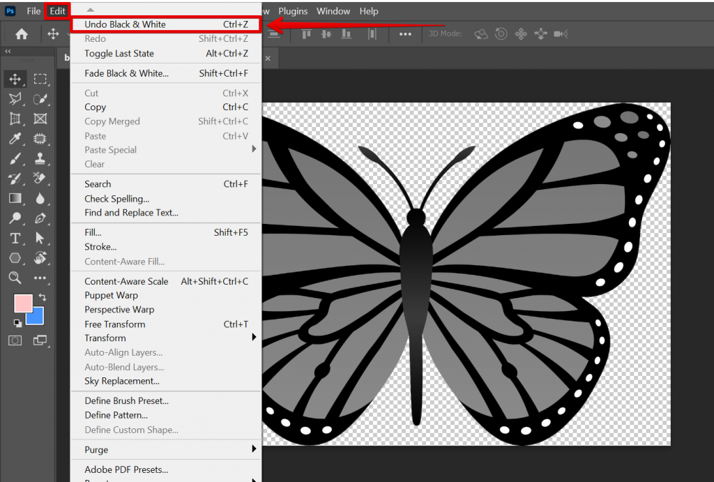Select the Rectangular Marquee tool
This screenshot has width=714, height=482.
click(40, 79)
